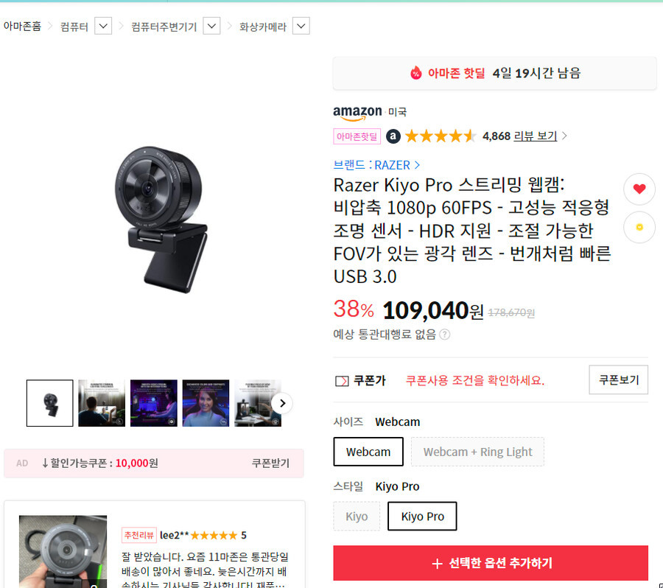Screen dimensions: 663x588
Task: Click the amazon logo
Action: click(357, 113)
